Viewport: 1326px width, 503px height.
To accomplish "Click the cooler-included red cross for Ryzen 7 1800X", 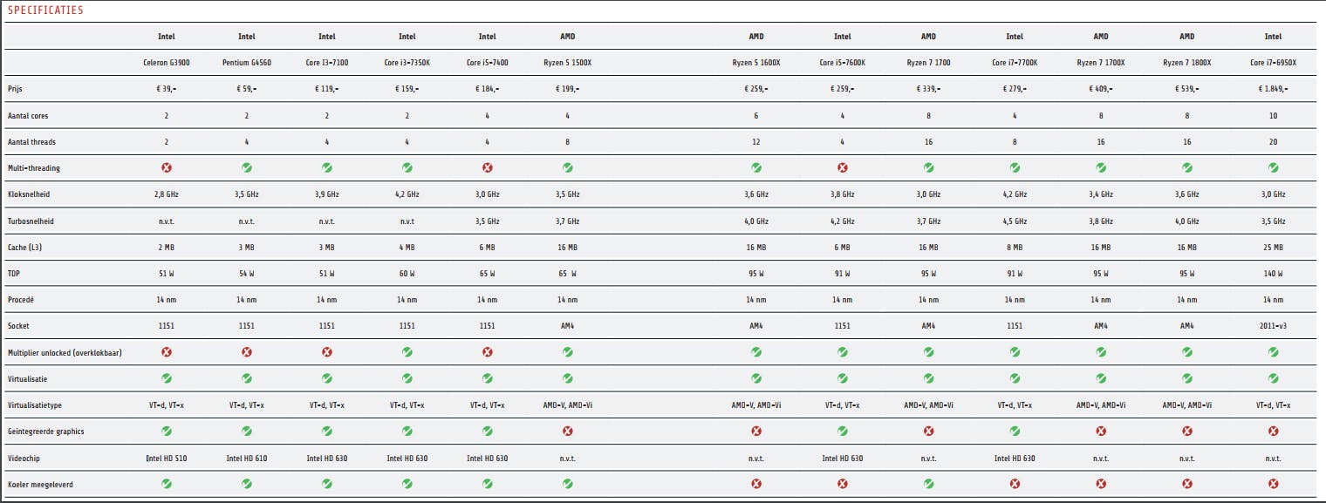I will tap(1187, 484).
